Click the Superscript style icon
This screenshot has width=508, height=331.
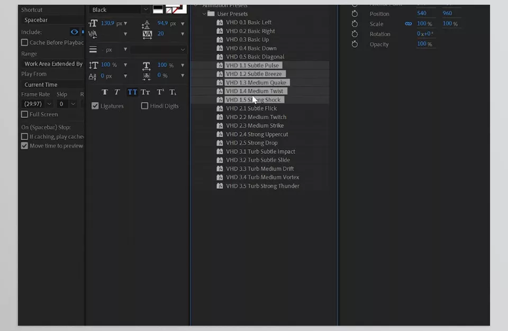160,93
